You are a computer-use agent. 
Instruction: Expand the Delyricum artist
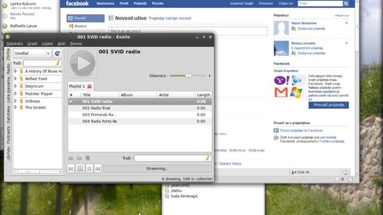16,86
